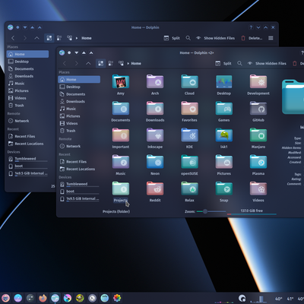Adjust the Zoom slider in status bar

(211, 211)
